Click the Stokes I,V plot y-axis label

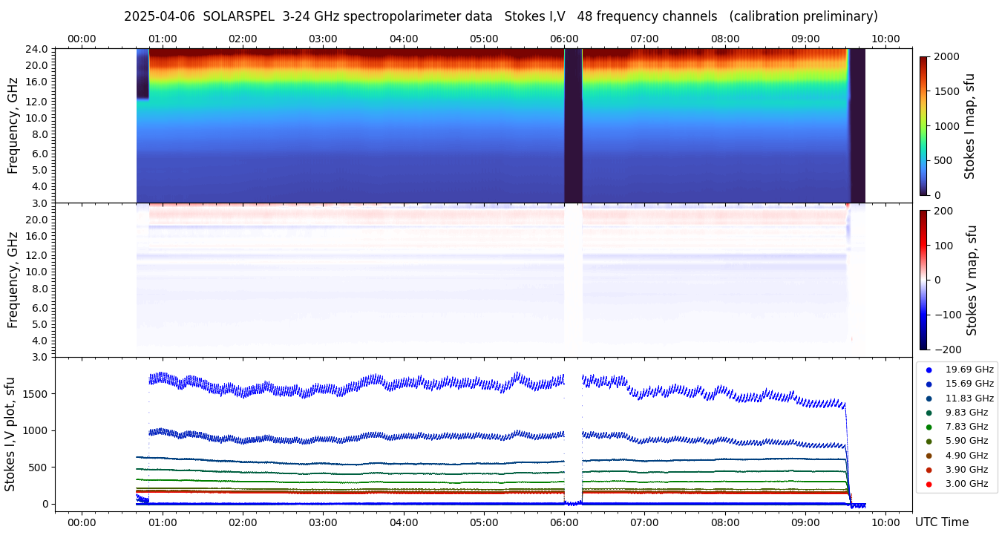pyautogui.click(x=10, y=434)
